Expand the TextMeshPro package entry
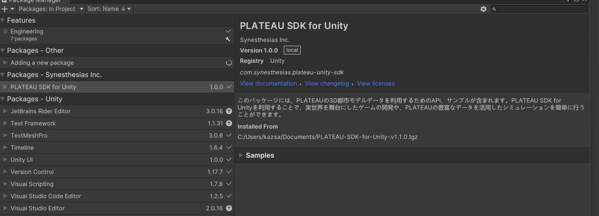Screen dimensions: 599x216 pos(5,135)
